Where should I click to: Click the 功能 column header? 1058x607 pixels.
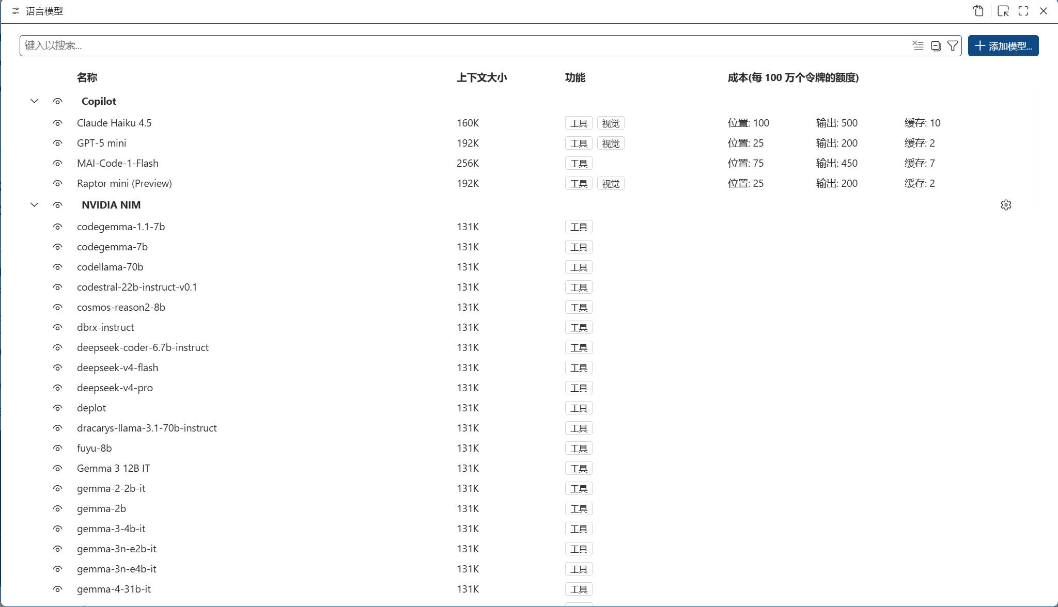[x=575, y=77]
